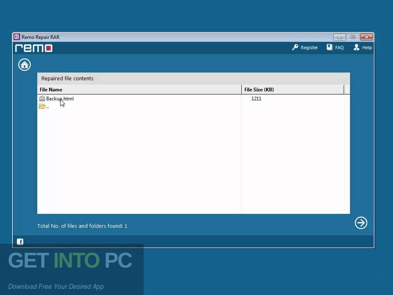The image size is (393, 295).
Task: Close the Remo Repair RAR window
Action: [x=366, y=37]
